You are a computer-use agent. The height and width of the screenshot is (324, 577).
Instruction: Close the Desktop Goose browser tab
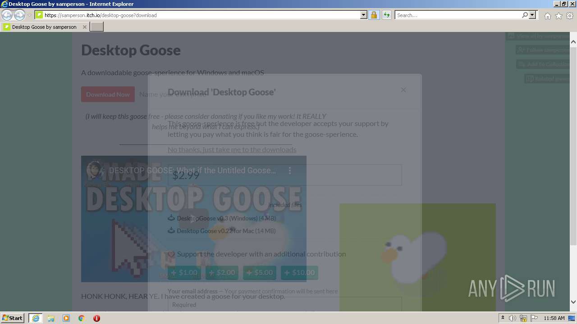pyautogui.click(x=84, y=27)
